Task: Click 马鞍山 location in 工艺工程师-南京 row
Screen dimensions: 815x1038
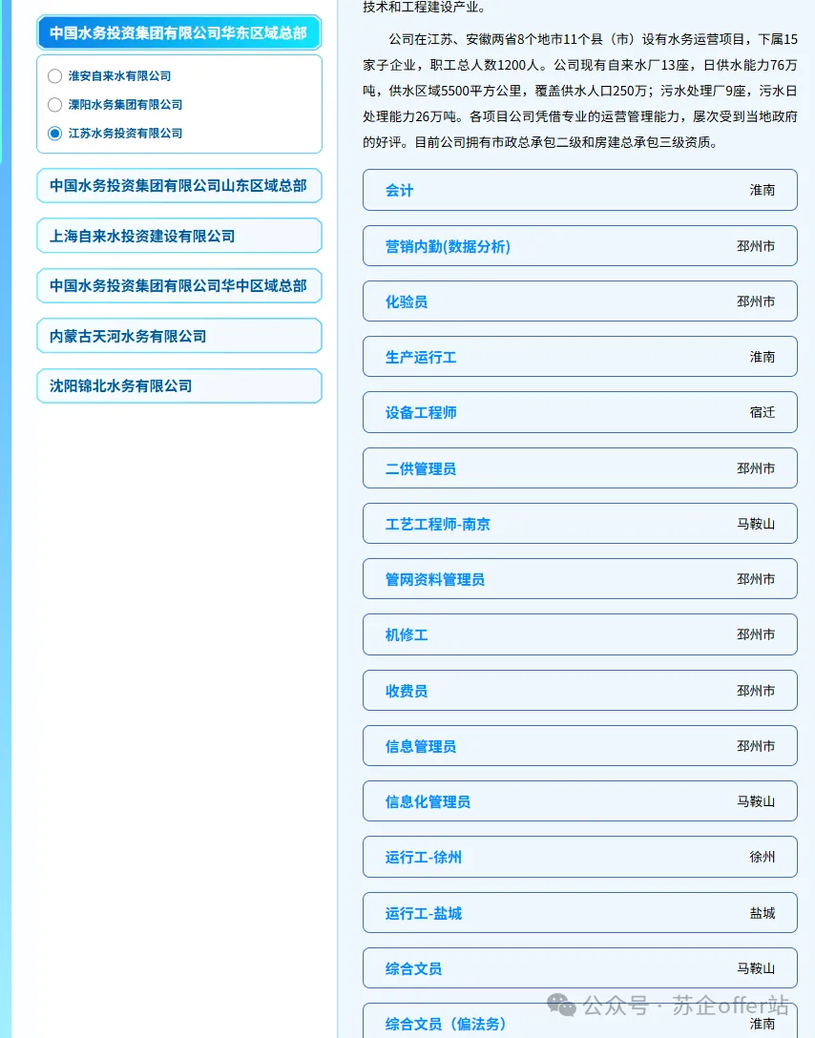Action: 756,524
